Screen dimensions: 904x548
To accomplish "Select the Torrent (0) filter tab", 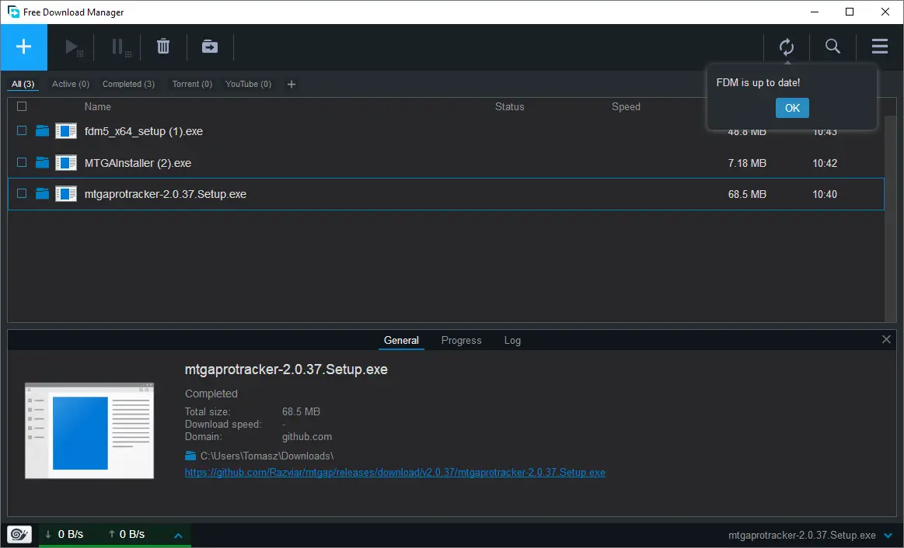I will click(192, 84).
